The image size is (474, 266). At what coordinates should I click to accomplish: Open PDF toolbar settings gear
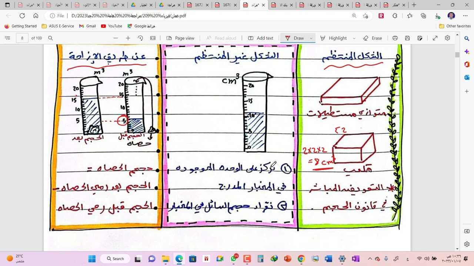pos(447,38)
